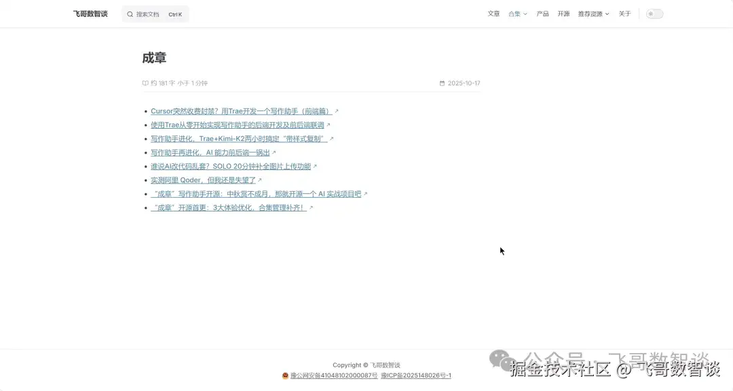This screenshot has height=391, width=733.
Task: Open 写作助手再进化 AI能力 article link
Action: tap(210, 152)
